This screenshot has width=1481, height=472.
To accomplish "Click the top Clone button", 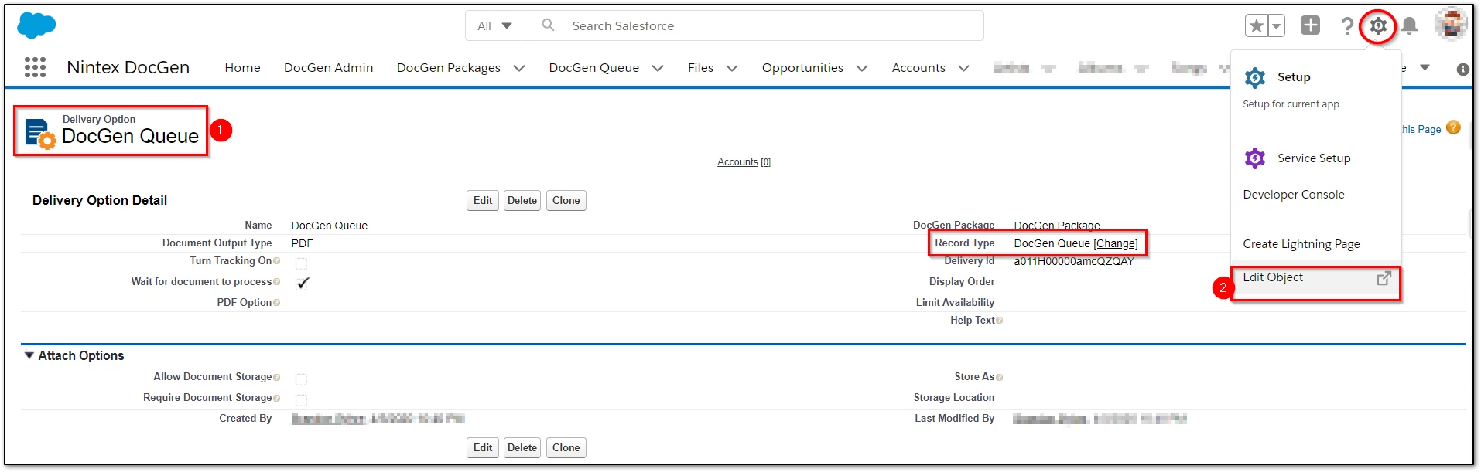I will tap(566, 201).
